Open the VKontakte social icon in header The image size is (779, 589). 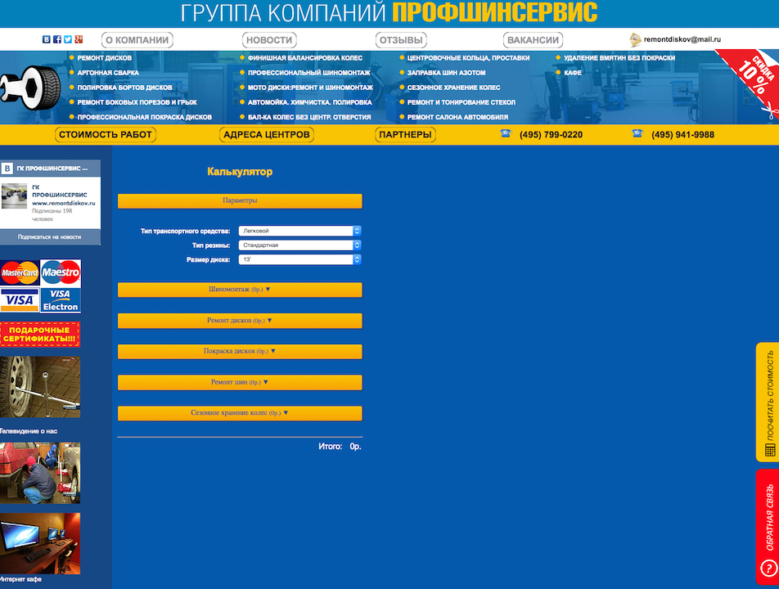coord(46,39)
